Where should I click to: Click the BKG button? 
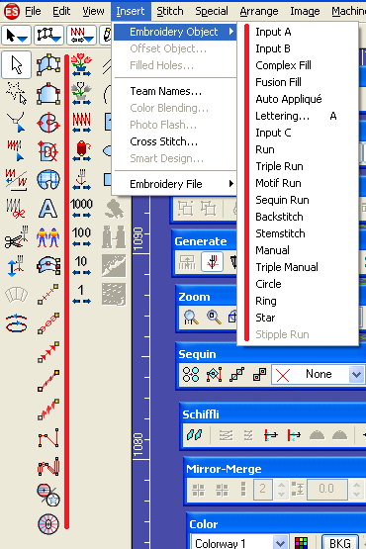(x=339, y=543)
